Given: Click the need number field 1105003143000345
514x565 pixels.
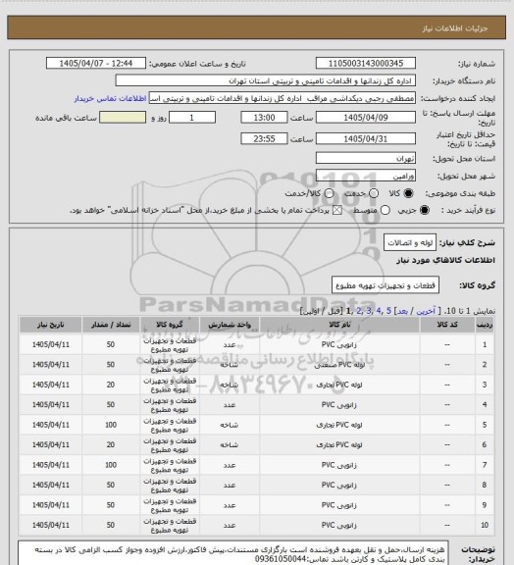Looking at the screenshot, I should point(366,64).
